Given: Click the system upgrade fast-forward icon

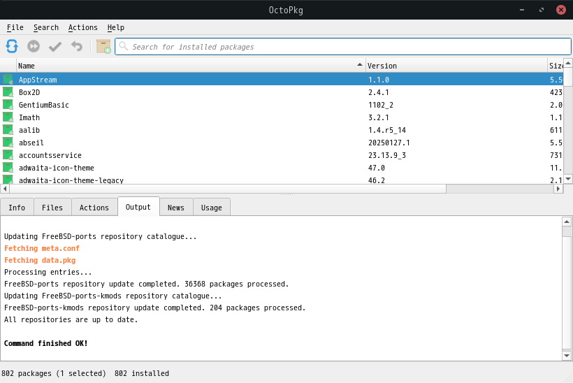Looking at the screenshot, I should coord(34,47).
